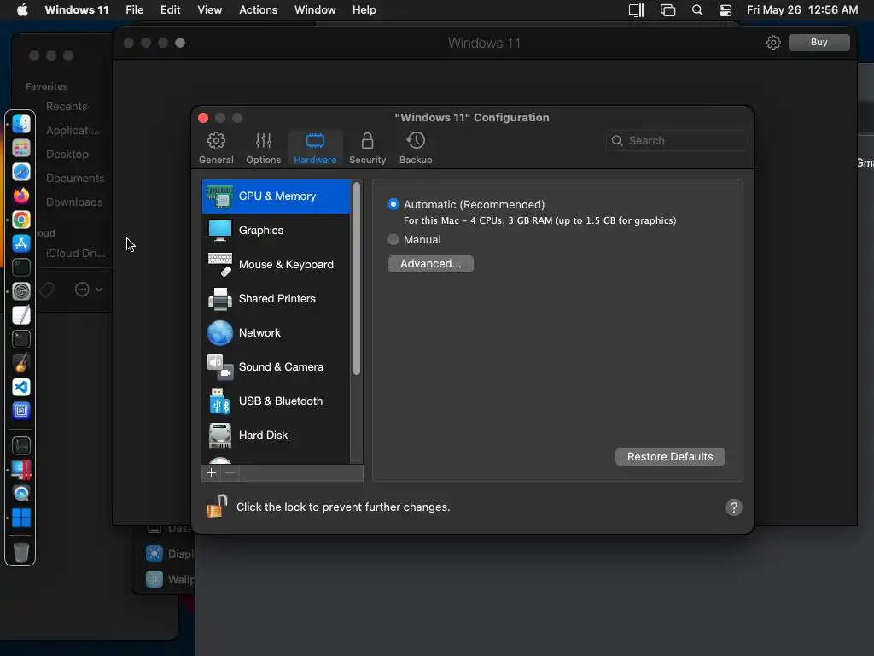Image resolution: width=874 pixels, height=656 pixels.
Task: Open TextEdit from the Dock
Action: click(21, 315)
